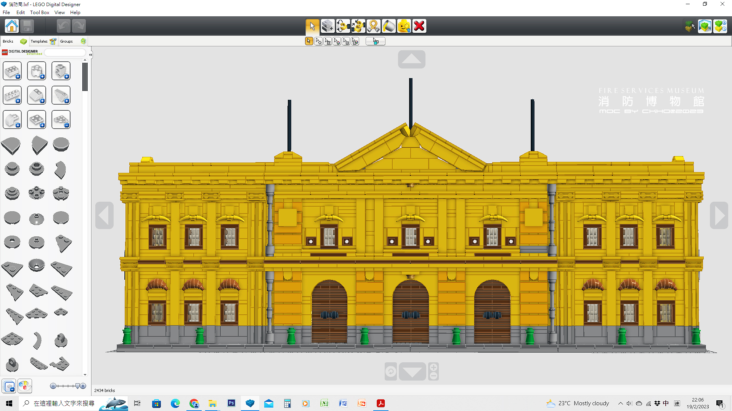The width and height of the screenshot is (732, 411).
Task: Switch to the Templates tab
Action: point(39,41)
